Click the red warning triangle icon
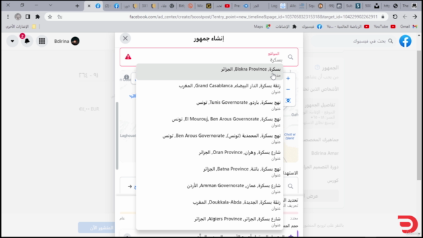 coord(128,57)
